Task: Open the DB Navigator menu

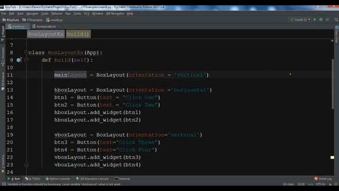Action: click(x=115, y=13)
